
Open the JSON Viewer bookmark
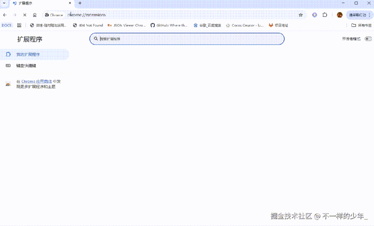[126, 25]
